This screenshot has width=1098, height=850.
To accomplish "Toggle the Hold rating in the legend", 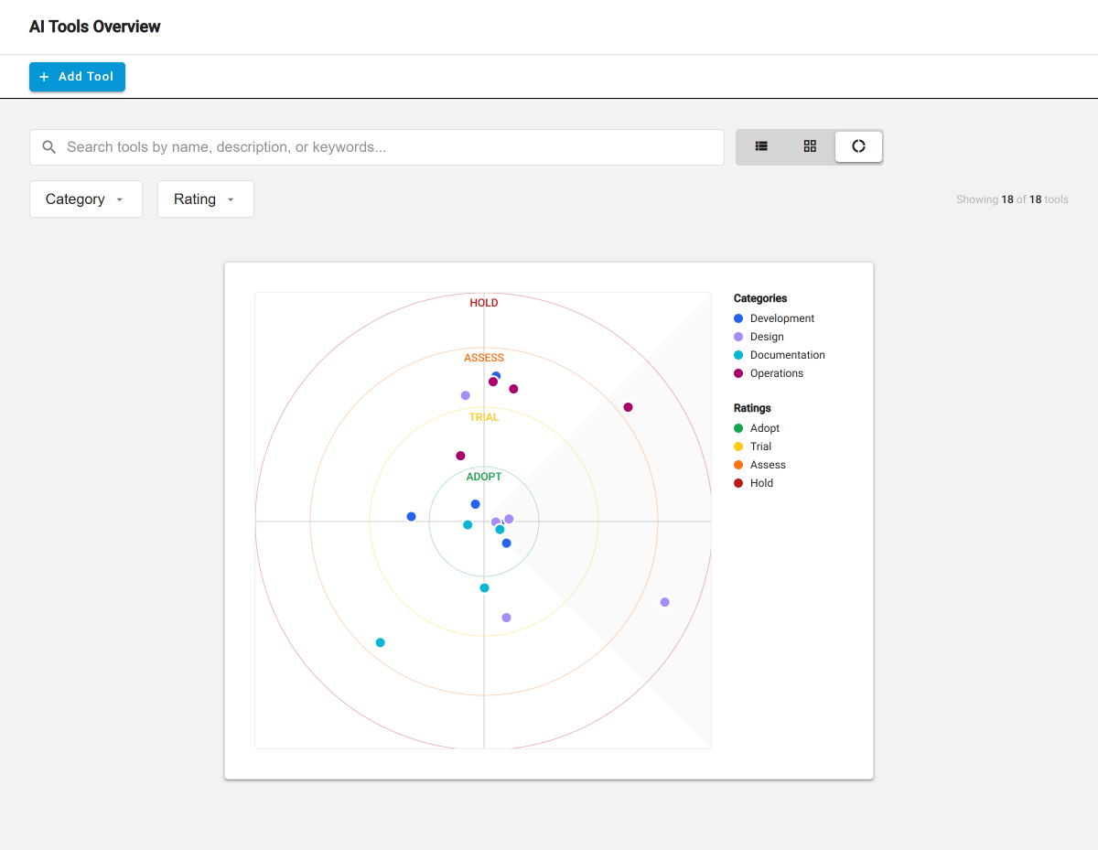I will pyautogui.click(x=737, y=483).
